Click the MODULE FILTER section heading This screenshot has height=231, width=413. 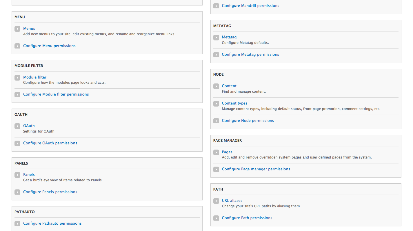coord(29,66)
